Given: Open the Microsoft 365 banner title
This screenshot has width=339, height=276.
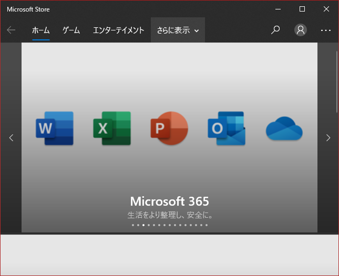Looking at the screenshot, I should click(169, 201).
